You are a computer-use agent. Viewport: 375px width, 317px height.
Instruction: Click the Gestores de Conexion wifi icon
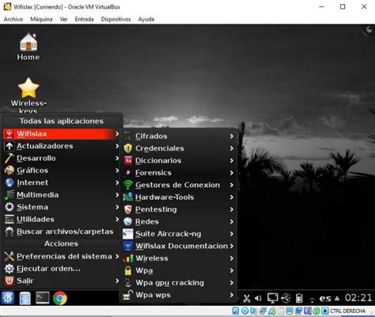(128, 185)
